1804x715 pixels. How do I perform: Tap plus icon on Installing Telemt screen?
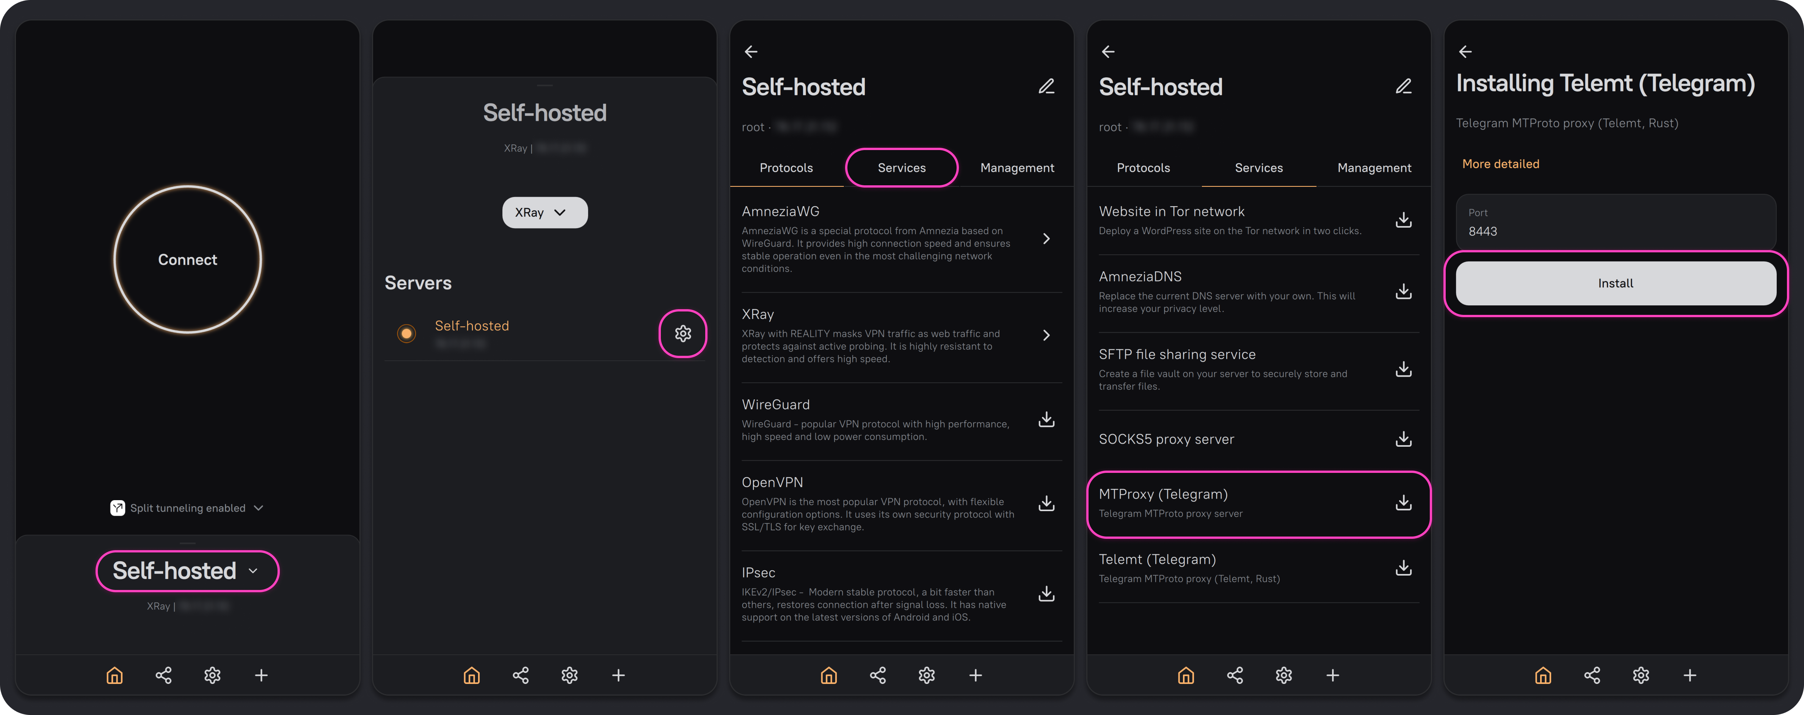coord(1690,675)
